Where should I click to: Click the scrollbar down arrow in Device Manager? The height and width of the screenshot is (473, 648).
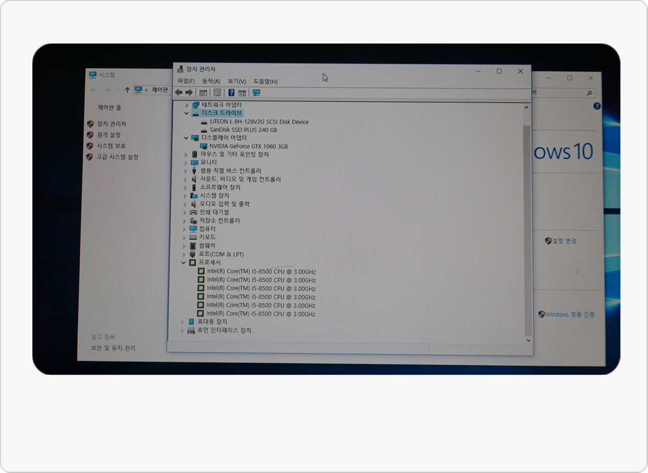click(529, 341)
